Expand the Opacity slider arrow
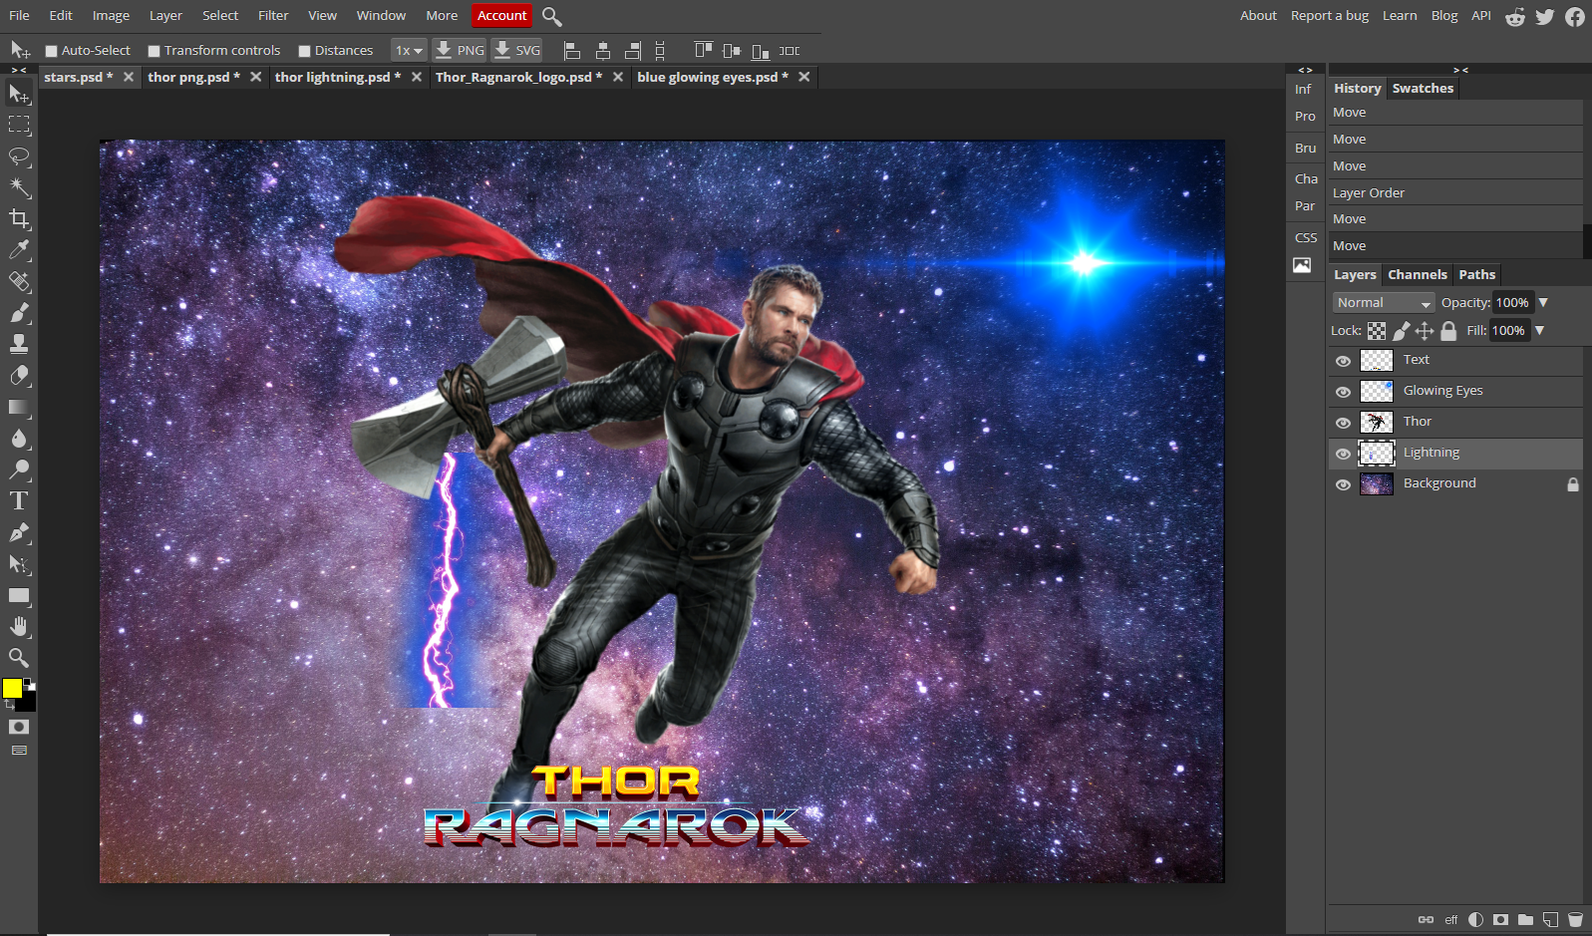The width and height of the screenshot is (1592, 936). click(x=1543, y=302)
